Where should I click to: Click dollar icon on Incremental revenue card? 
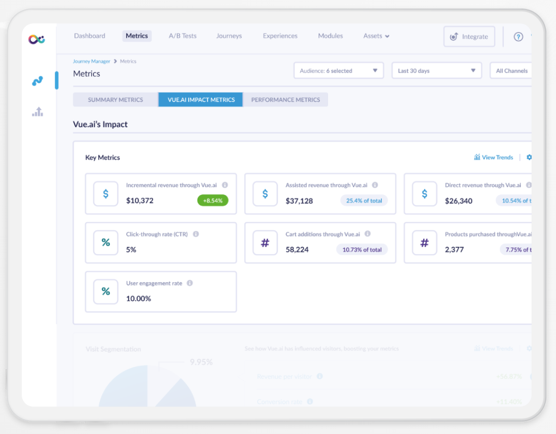point(105,194)
